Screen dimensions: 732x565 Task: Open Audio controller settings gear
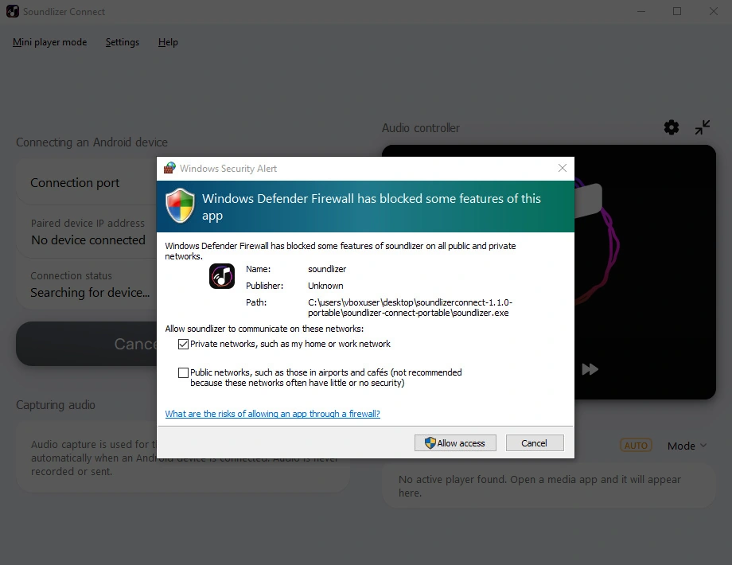coord(672,127)
